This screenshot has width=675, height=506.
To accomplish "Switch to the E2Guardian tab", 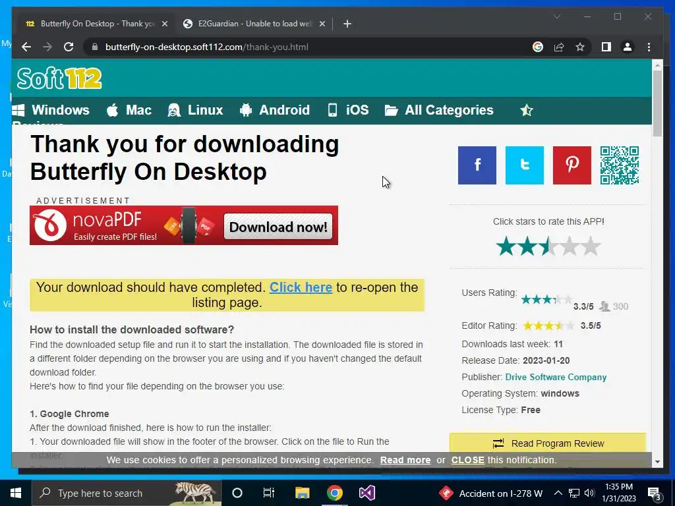I will point(254,24).
